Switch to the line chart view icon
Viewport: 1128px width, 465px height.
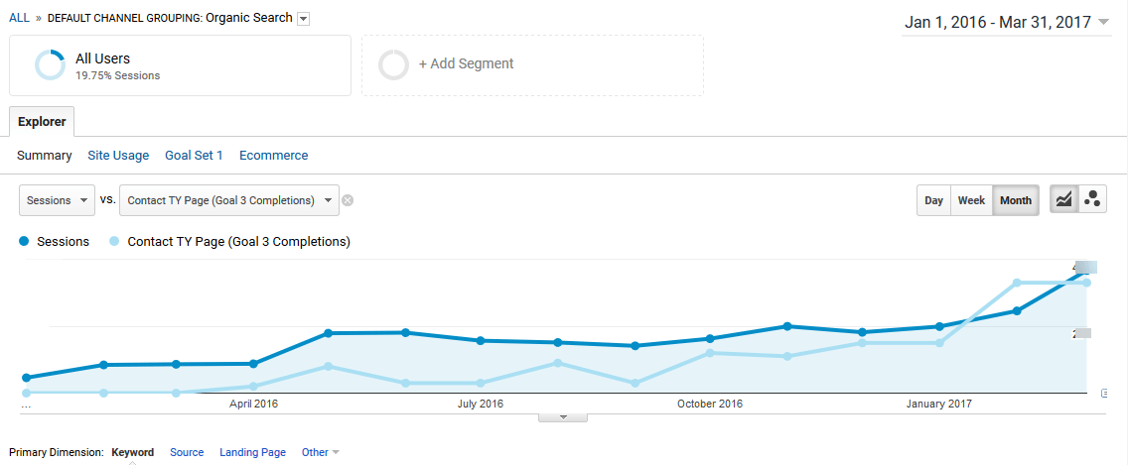click(1063, 199)
